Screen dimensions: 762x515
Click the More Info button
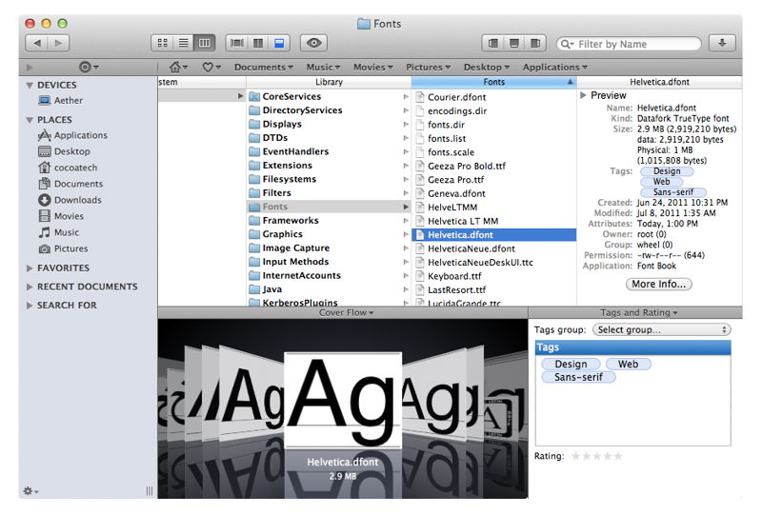click(x=659, y=284)
